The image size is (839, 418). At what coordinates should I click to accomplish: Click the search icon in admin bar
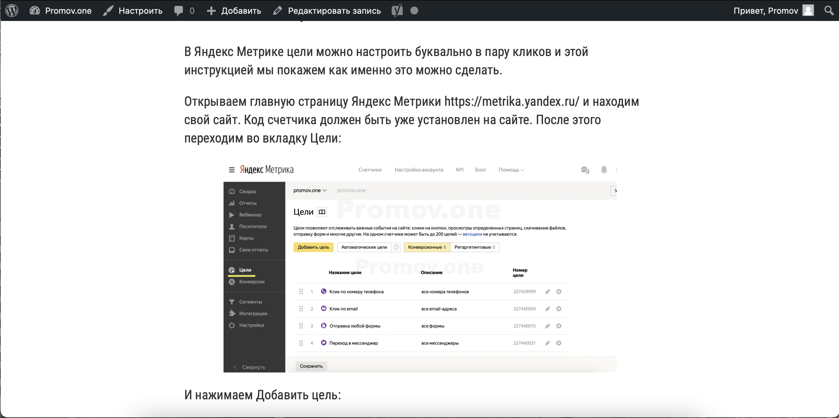[829, 10]
